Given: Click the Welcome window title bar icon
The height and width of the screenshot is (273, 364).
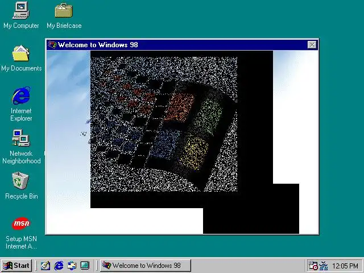Looking at the screenshot, I should [52, 44].
